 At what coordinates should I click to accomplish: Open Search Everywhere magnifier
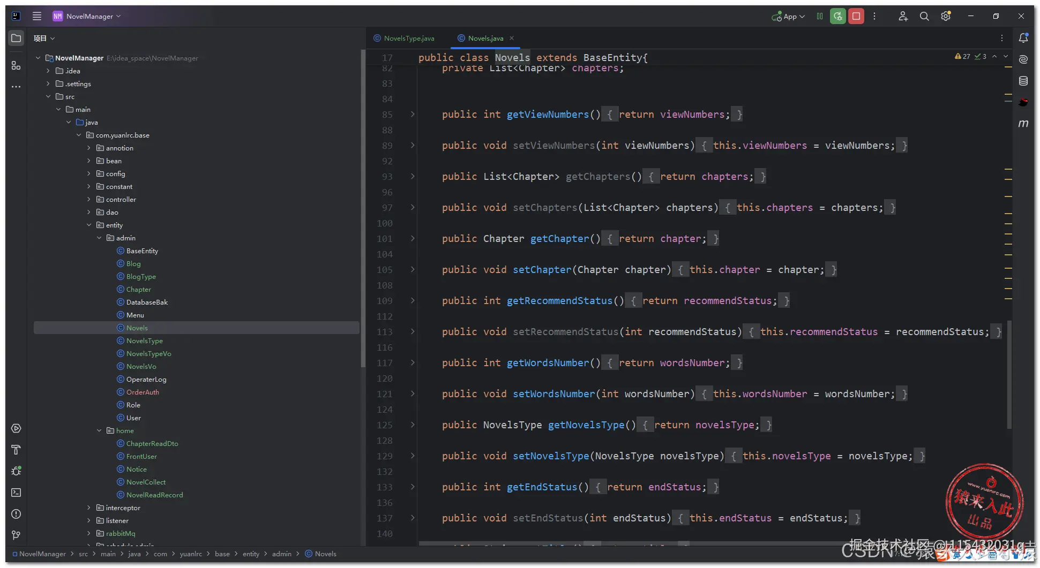point(924,16)
